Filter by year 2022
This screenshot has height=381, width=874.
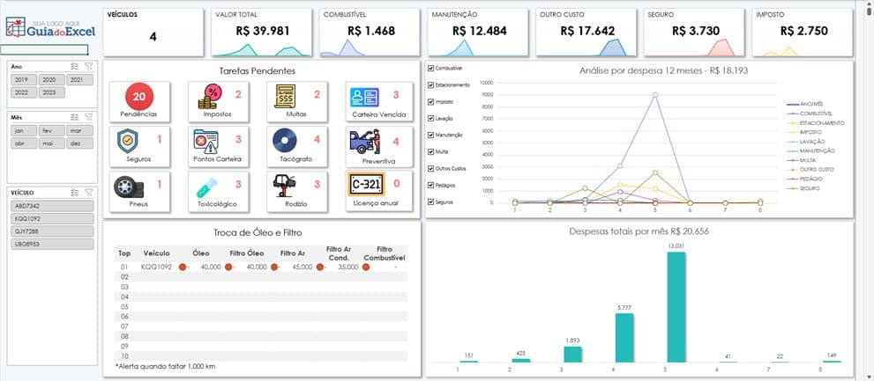click(24, 92)
